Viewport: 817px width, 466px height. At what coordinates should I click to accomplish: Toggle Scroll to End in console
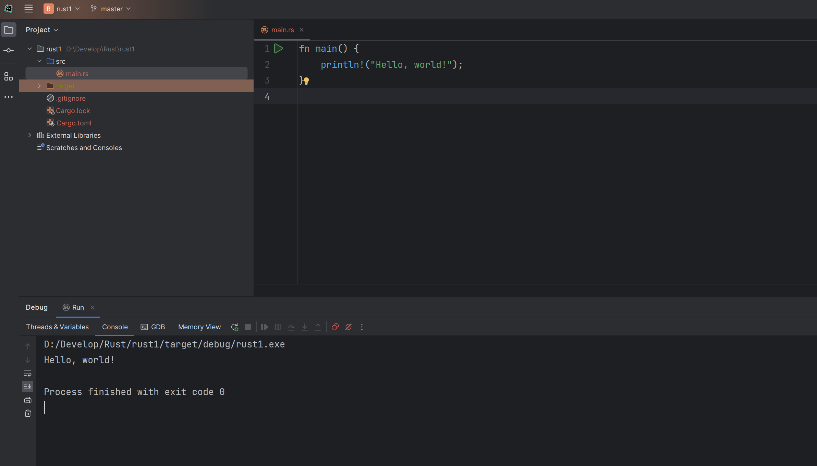(x=28, y=387)
